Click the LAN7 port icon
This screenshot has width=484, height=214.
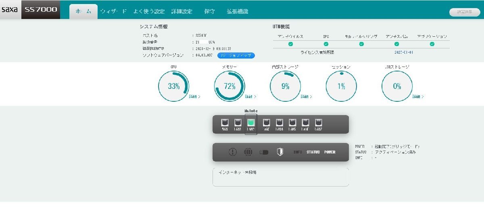pyautogui.click(x=318, y=122)
